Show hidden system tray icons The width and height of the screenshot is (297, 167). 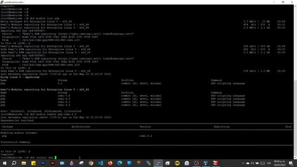click(243, 163)
